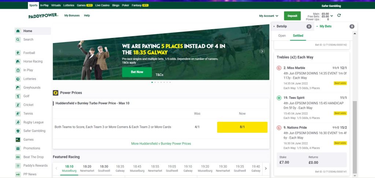This screenshot has height=178, width=375.
Task: Open the Fantasy top menu item
Action: click(x=140, y=5)
